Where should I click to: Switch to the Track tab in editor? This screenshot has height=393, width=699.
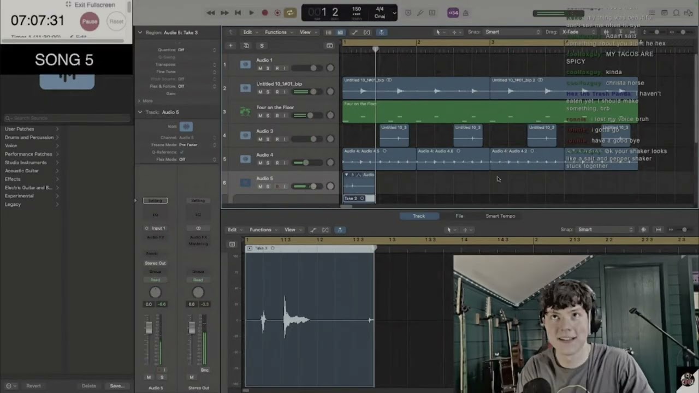[x=419, y=216]
